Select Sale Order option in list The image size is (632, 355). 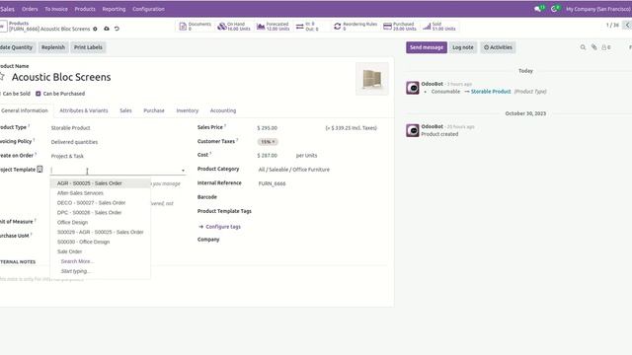coord(101,251)
